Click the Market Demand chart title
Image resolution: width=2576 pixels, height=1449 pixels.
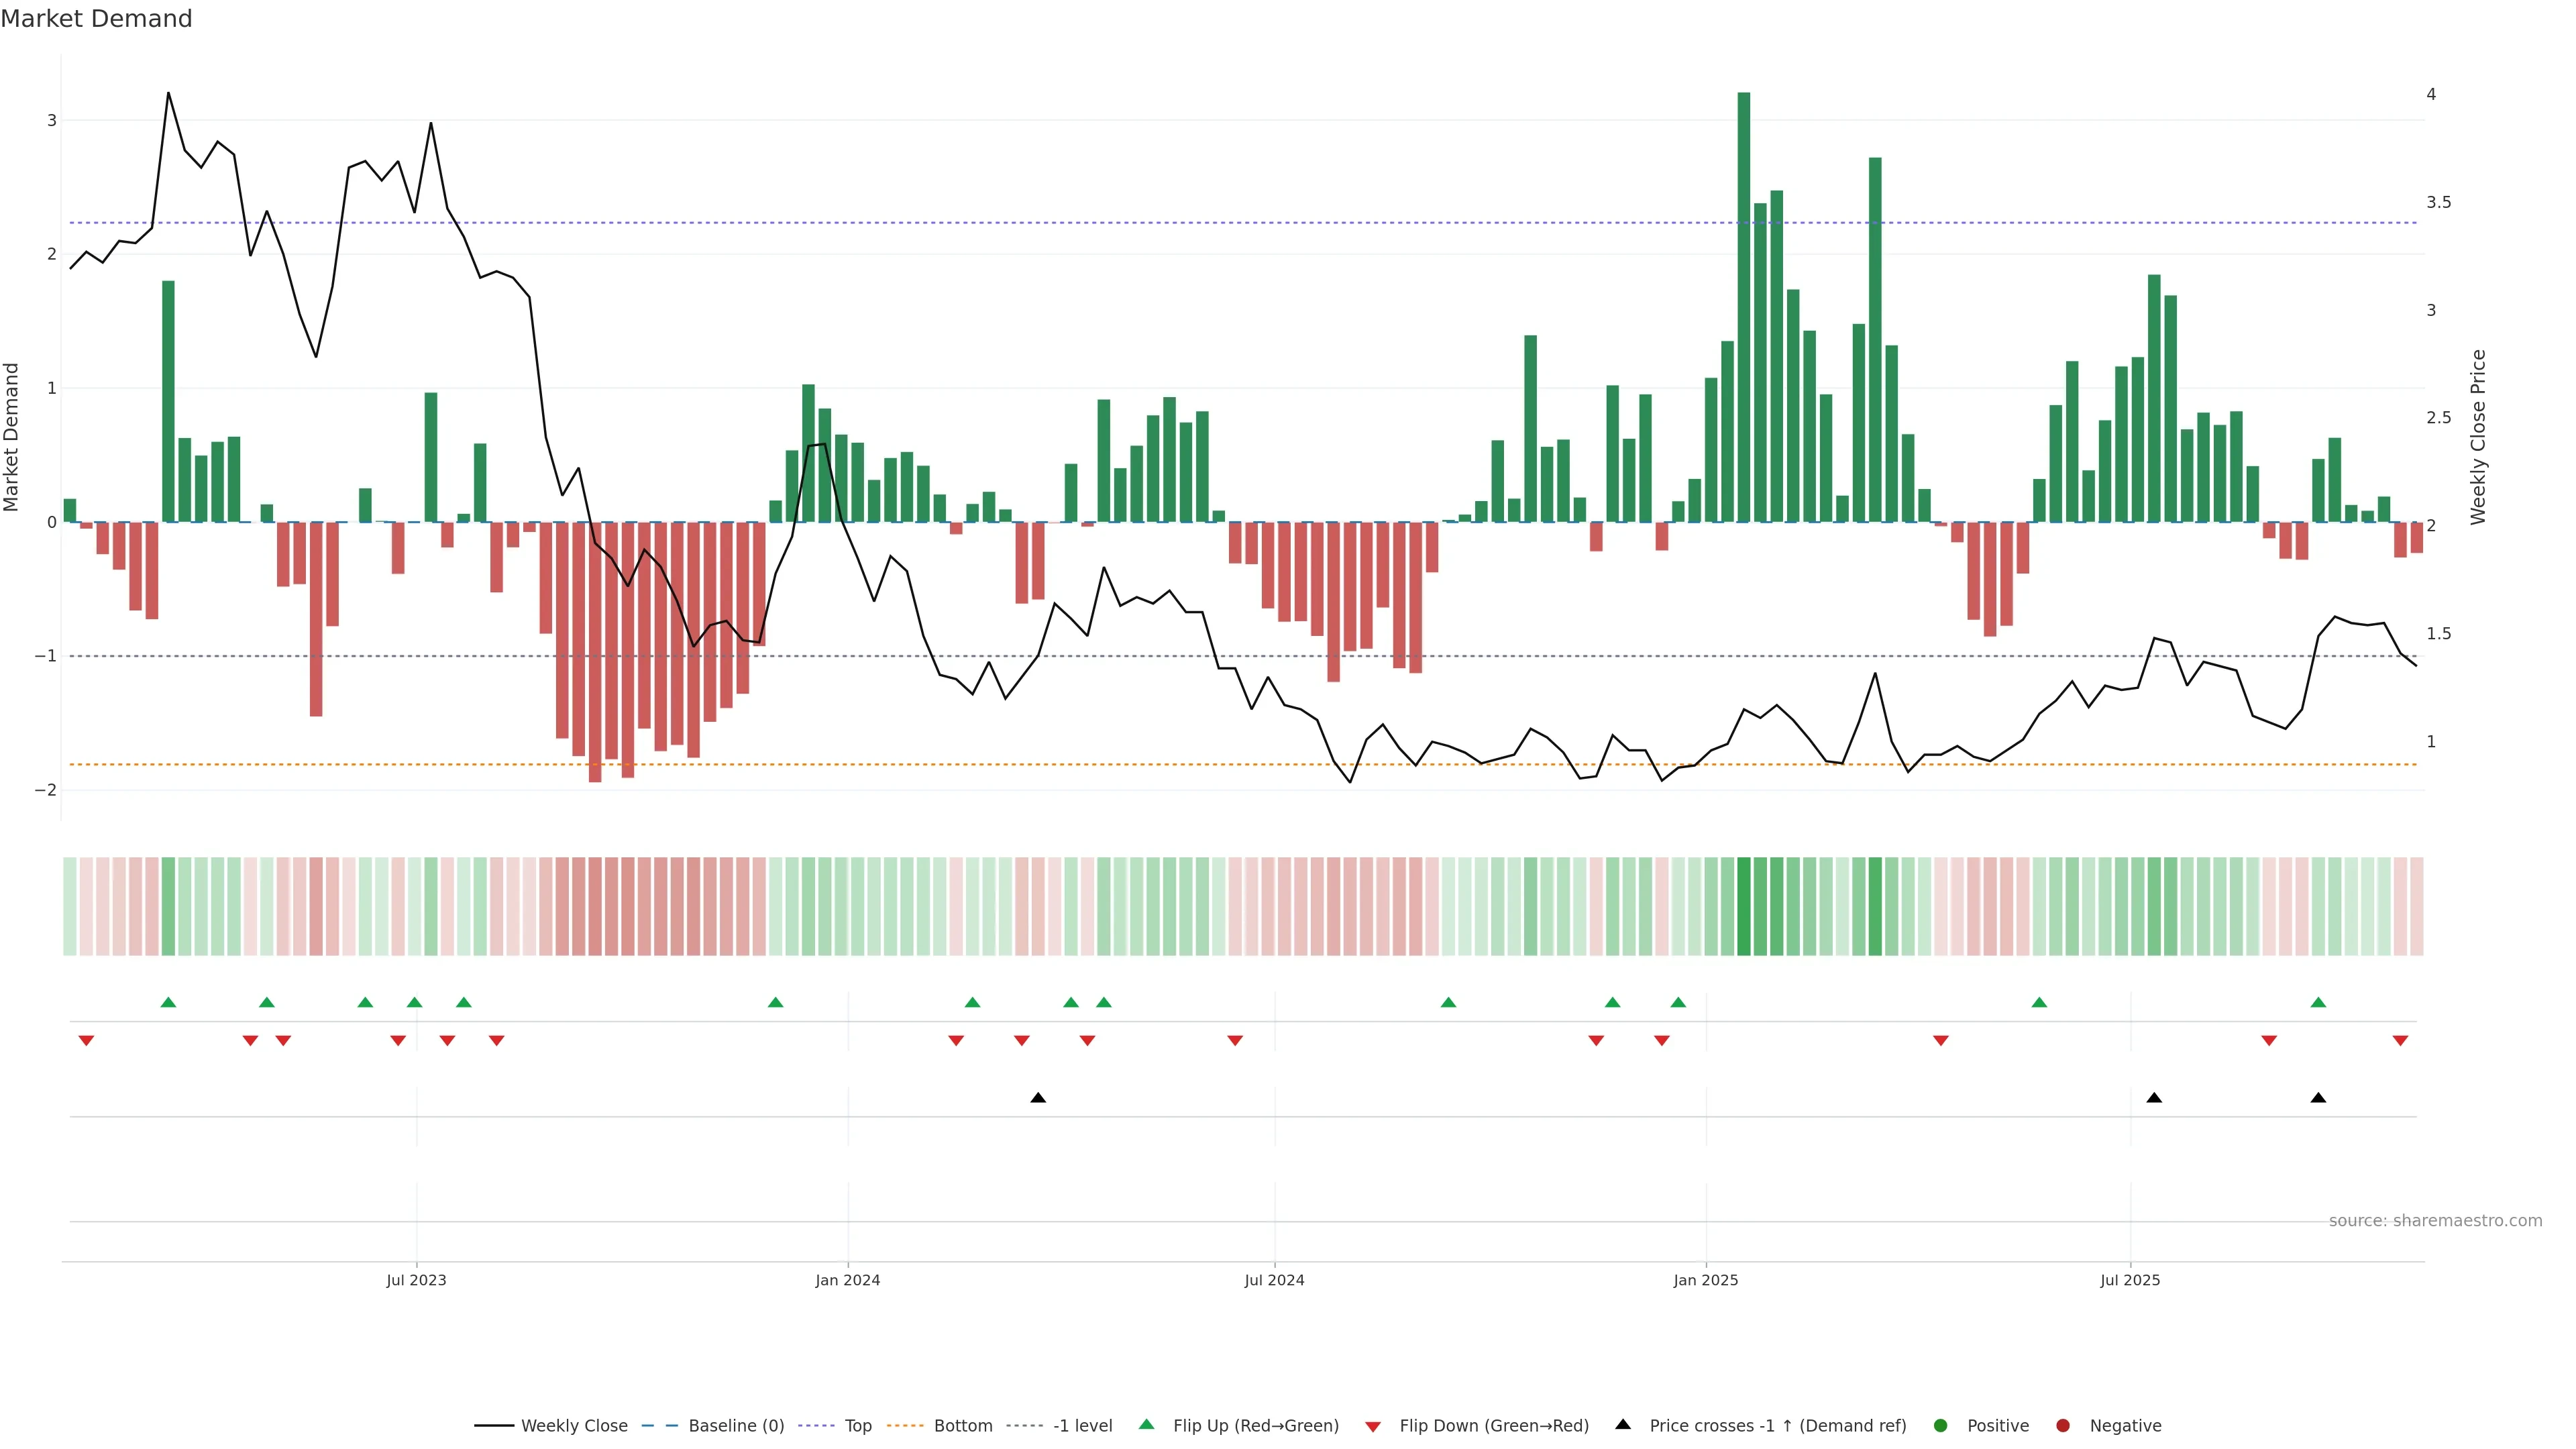coord(96,19)
